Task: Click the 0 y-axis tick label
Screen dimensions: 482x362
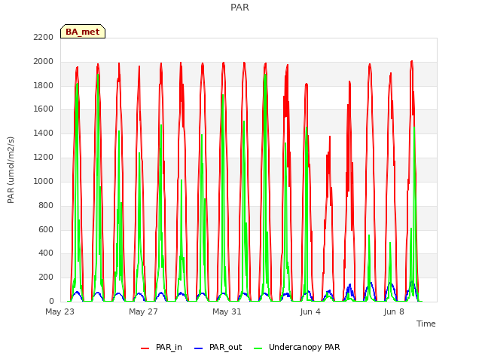Action: click(51, 301)
